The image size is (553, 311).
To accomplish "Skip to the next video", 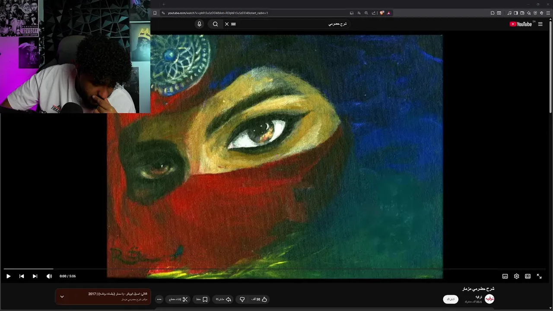I will pos(35,276).
